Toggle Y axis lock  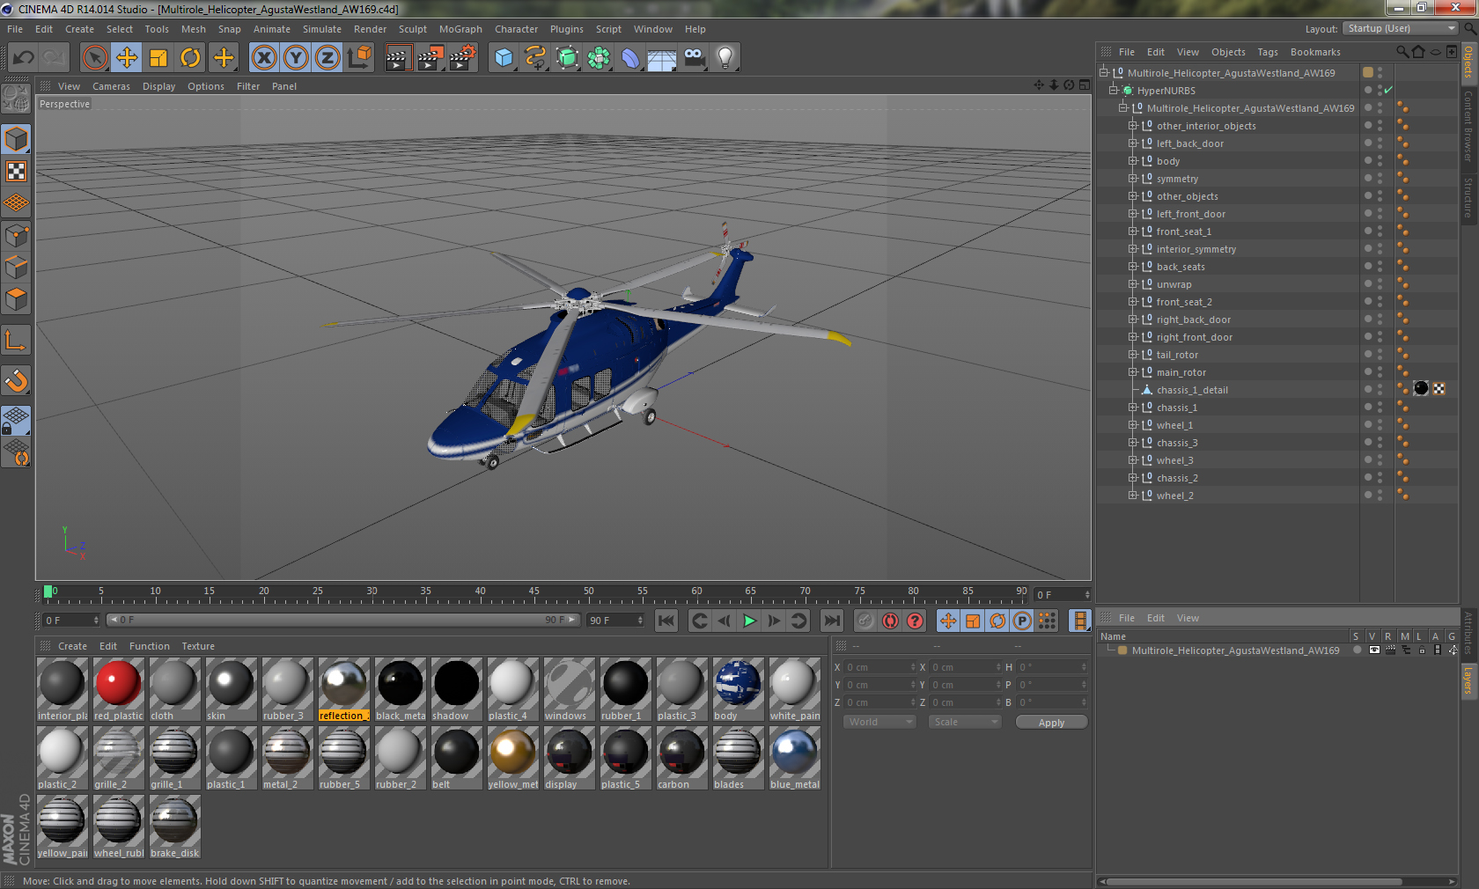point(296,58)
